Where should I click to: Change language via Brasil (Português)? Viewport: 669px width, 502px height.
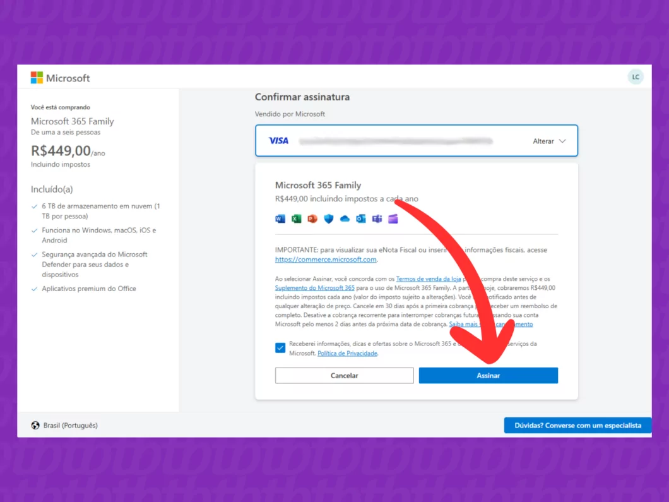(x=71, y=425)
